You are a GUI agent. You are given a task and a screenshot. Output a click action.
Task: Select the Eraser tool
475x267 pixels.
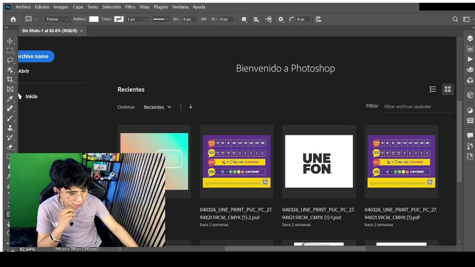tap(10, 147)
